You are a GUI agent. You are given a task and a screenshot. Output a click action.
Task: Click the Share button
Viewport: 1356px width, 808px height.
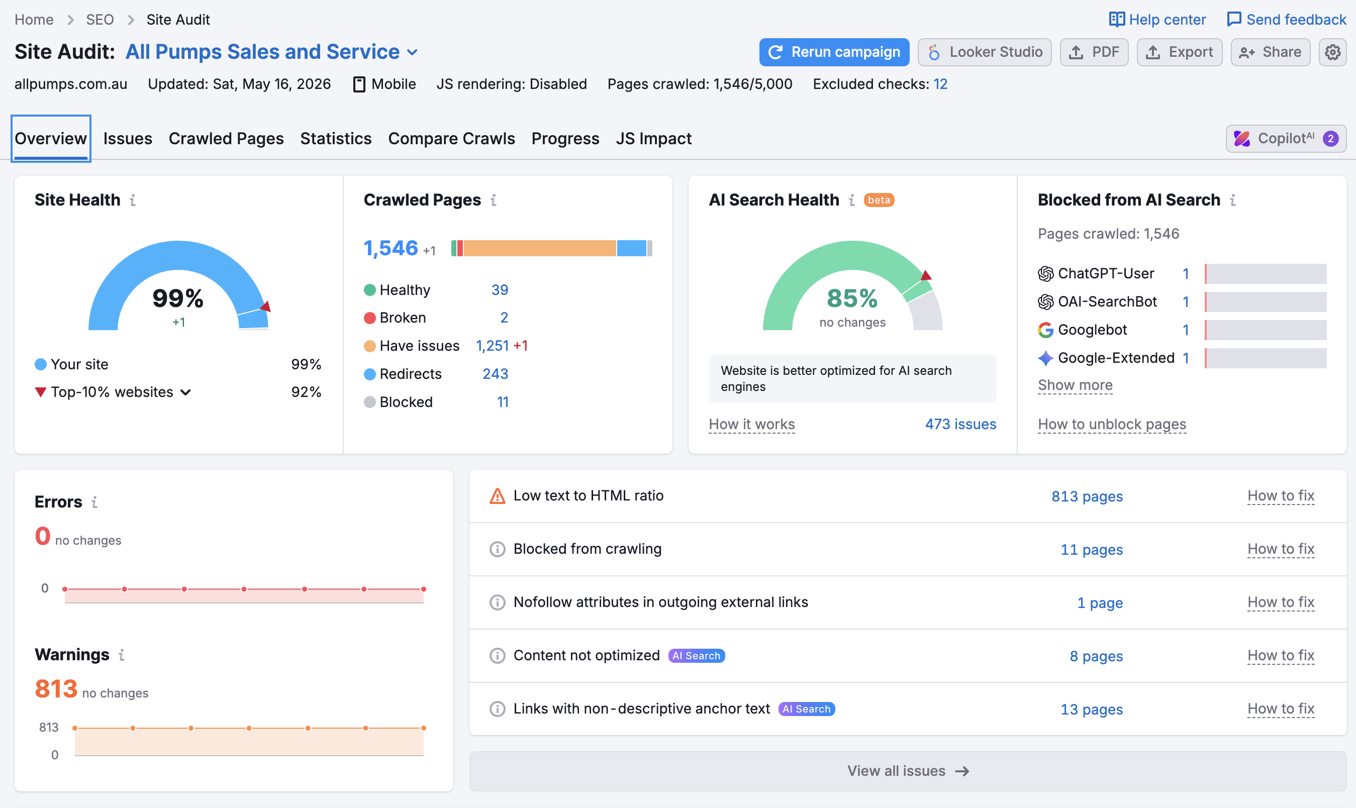point(1271,52)
